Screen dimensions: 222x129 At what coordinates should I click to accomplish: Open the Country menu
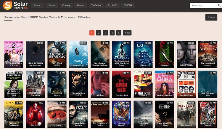point(66,5)
